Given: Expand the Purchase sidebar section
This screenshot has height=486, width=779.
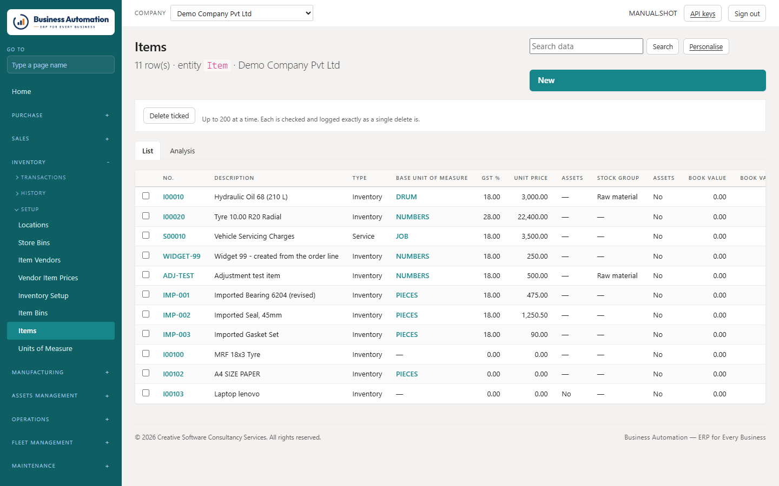Looking at the screenshot, I should coord(61,115).
